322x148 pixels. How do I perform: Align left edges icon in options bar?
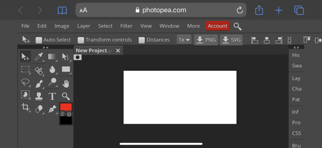coord(255,40)
